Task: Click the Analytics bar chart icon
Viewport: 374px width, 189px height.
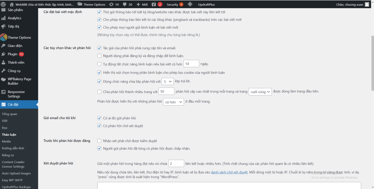Action: point(3,18)
